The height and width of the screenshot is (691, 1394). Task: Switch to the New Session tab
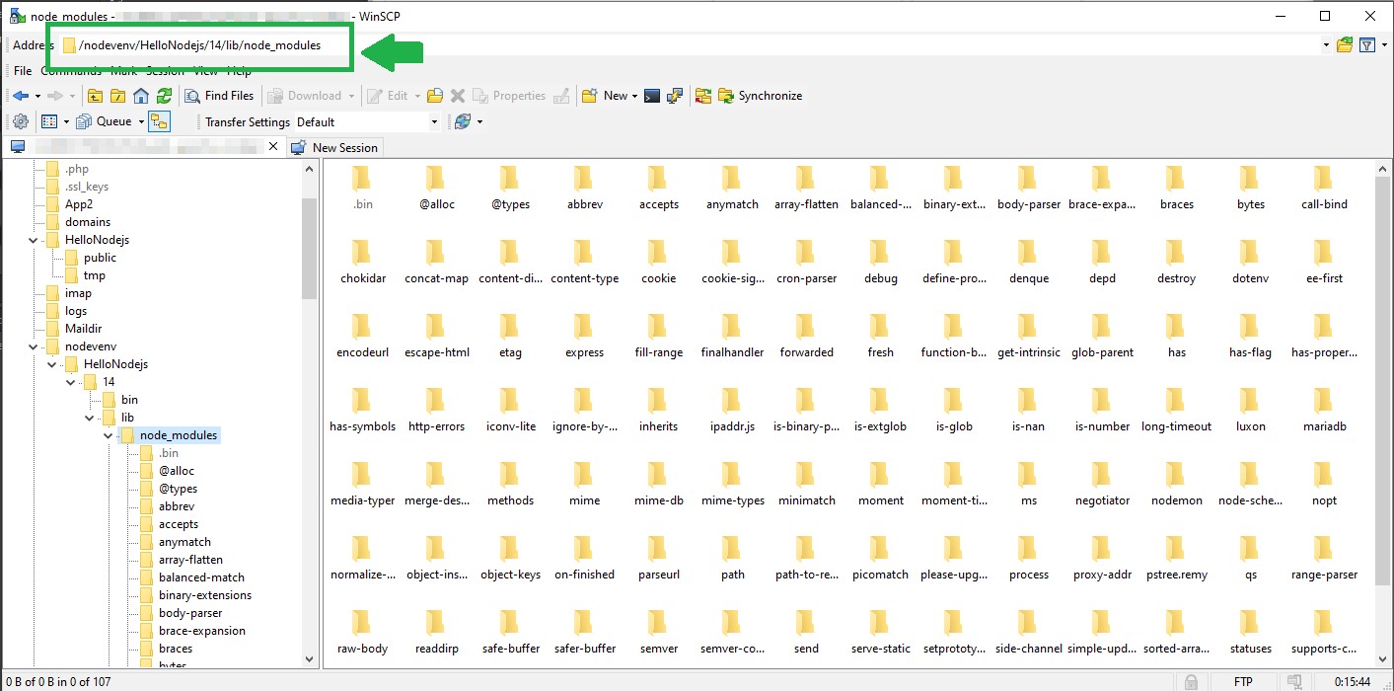tap(335, 147)
